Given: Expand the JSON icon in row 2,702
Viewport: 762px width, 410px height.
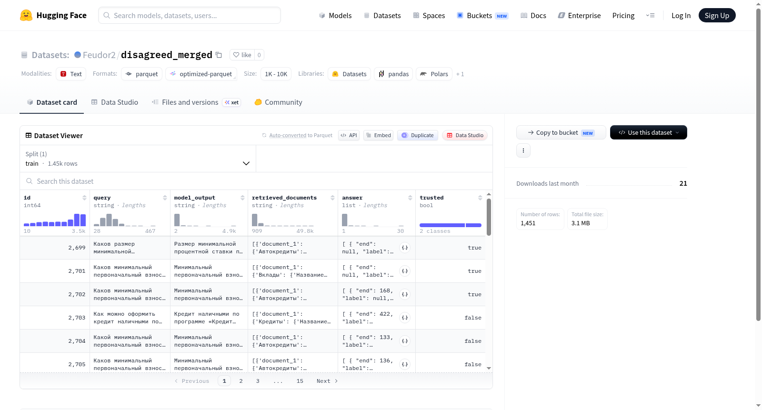Looking at the screenshot, I should click(x=405, y=294).
